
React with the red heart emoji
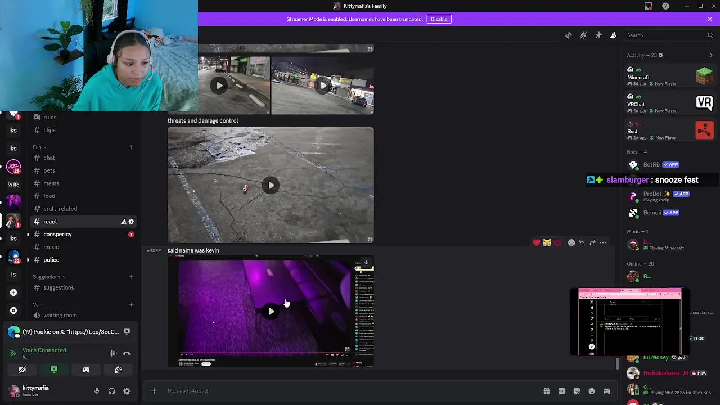[537, 242]
